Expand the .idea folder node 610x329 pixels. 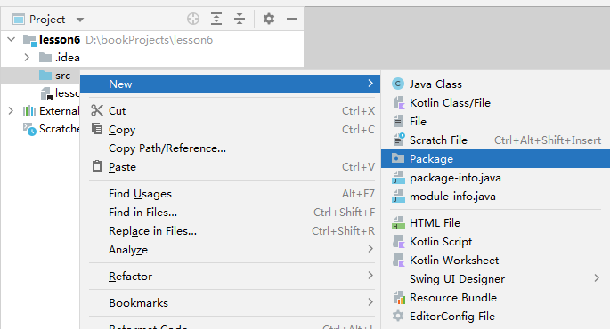coord(27,58)
